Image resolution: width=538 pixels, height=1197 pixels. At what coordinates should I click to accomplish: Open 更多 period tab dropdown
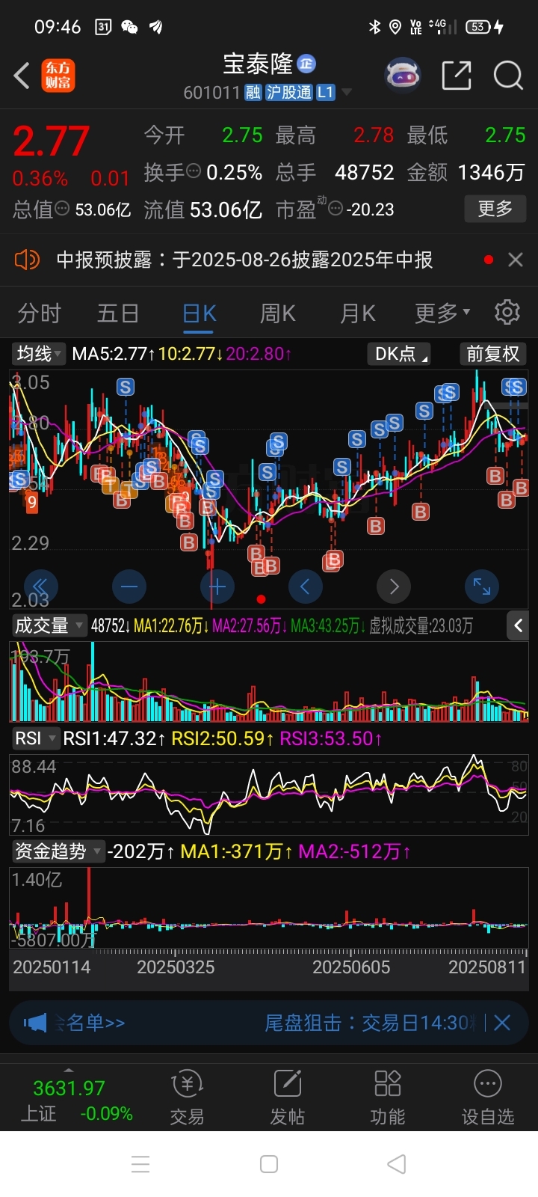point(442,313)
